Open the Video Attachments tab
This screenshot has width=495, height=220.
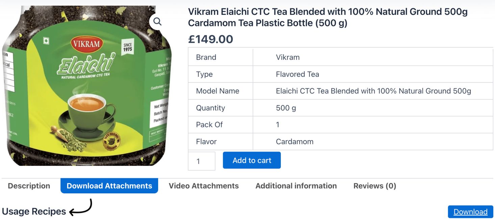(x=204, y=186)
